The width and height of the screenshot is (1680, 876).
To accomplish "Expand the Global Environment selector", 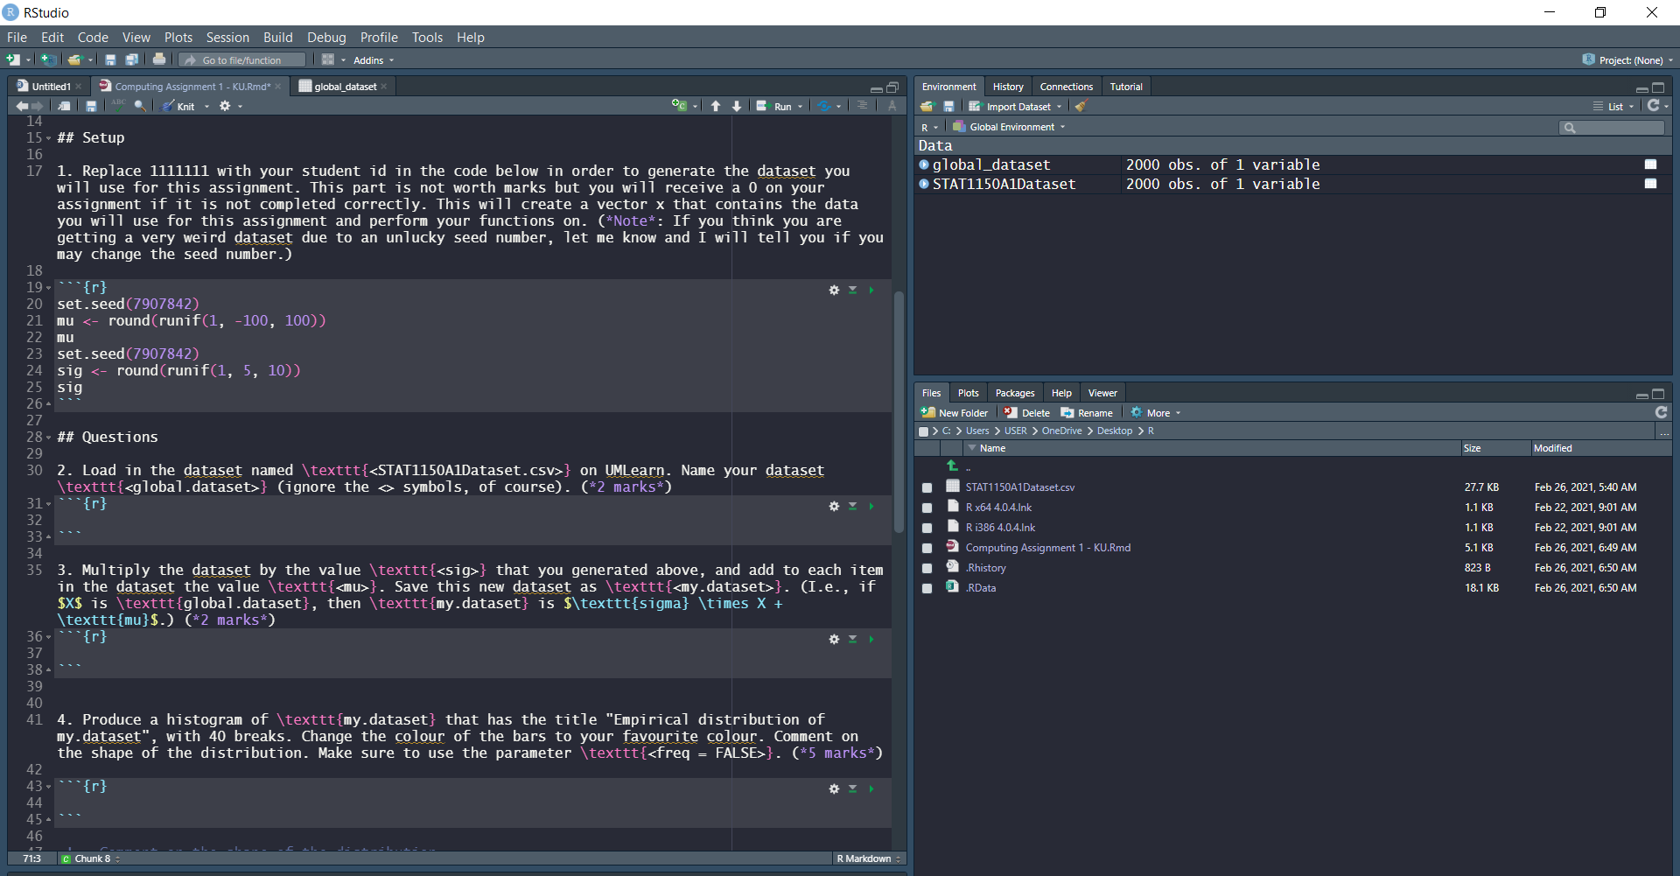I will (1061, 126).
